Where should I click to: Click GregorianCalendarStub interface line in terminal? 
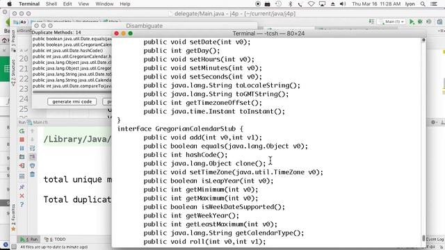point(180,128)
